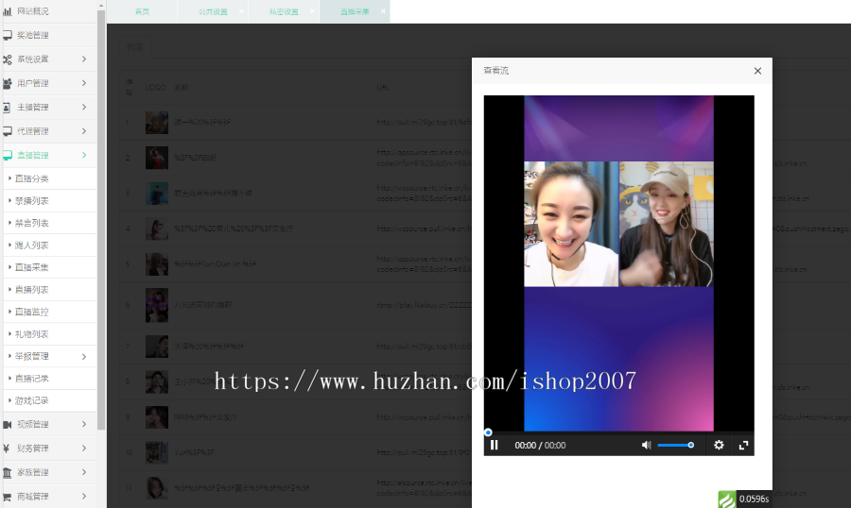Click the 网站概况 chart icon
This screenshot has height=508, width=851.
(8, 11)
